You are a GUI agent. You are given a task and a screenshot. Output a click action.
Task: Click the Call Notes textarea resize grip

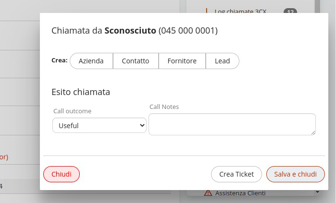click(313, 133)
